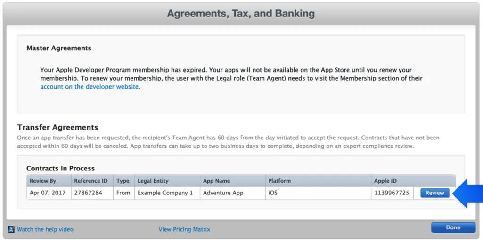Click the Type column header

(x=124, y=181)
